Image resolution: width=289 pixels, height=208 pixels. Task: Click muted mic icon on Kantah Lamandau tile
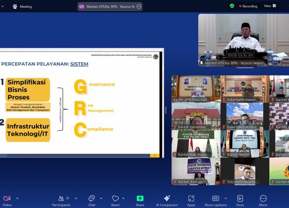pyautogui.click(x=175, y=127)
